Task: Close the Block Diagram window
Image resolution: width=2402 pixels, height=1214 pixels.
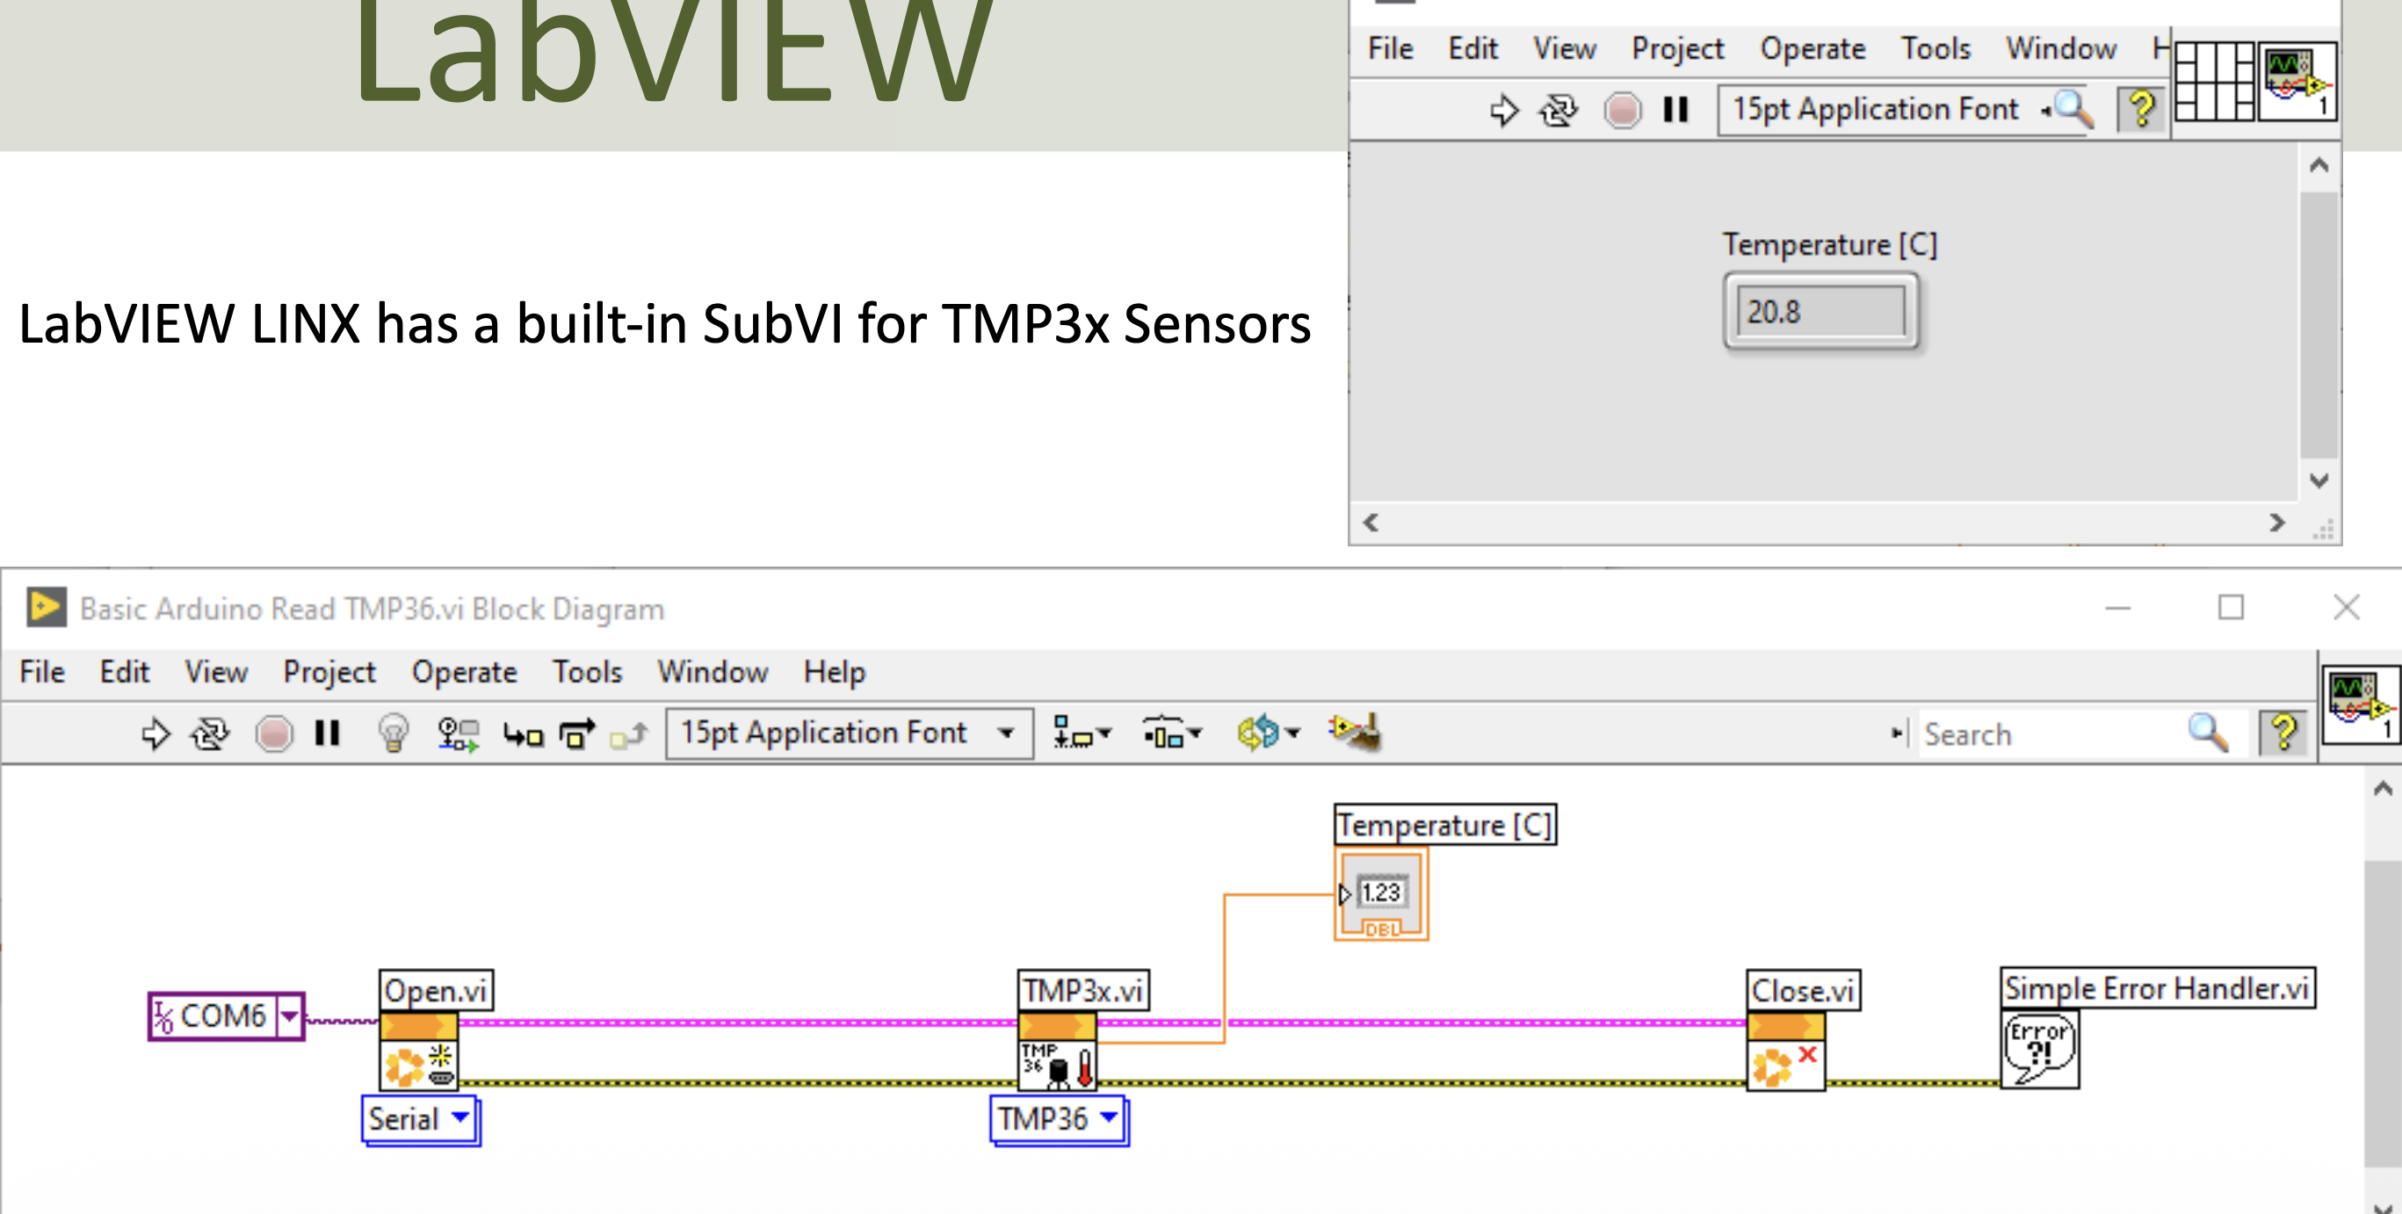Action: 2346,608
